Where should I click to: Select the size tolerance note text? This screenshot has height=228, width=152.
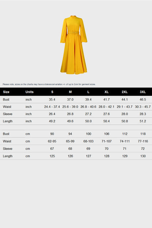(49, 84)
